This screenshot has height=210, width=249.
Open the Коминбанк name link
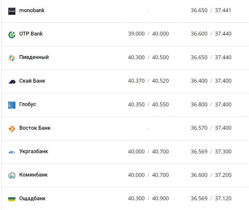tap(33, 175)
